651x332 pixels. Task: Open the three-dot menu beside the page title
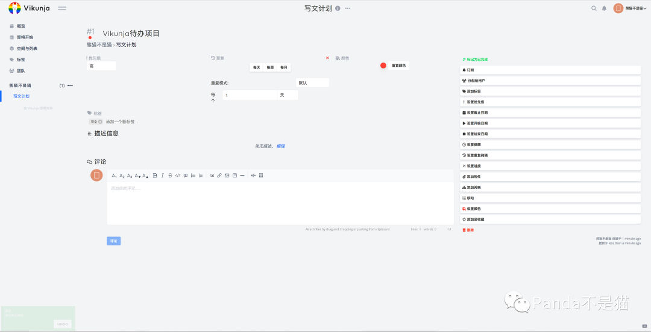click(x=348, y=8)
